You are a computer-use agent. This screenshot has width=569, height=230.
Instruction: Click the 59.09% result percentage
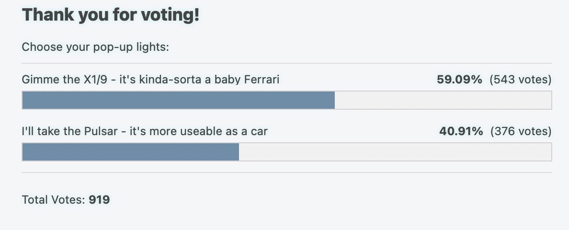(459, 79)
